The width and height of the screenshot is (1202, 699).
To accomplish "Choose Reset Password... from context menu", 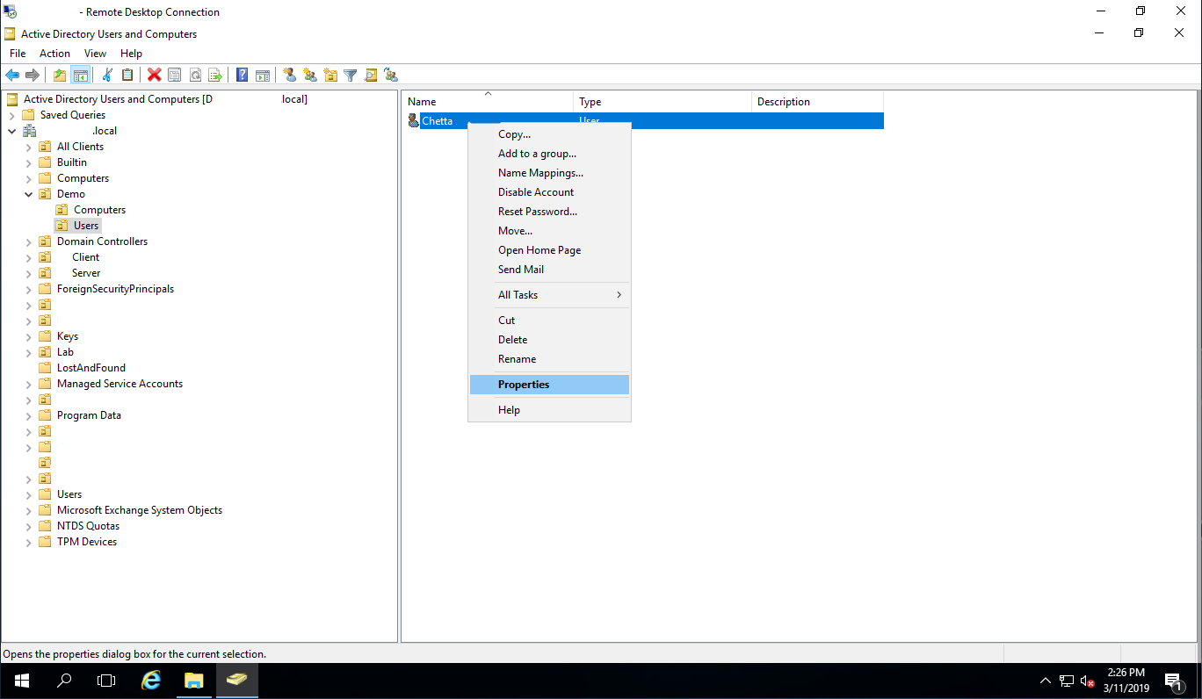I will pos(549,212).
